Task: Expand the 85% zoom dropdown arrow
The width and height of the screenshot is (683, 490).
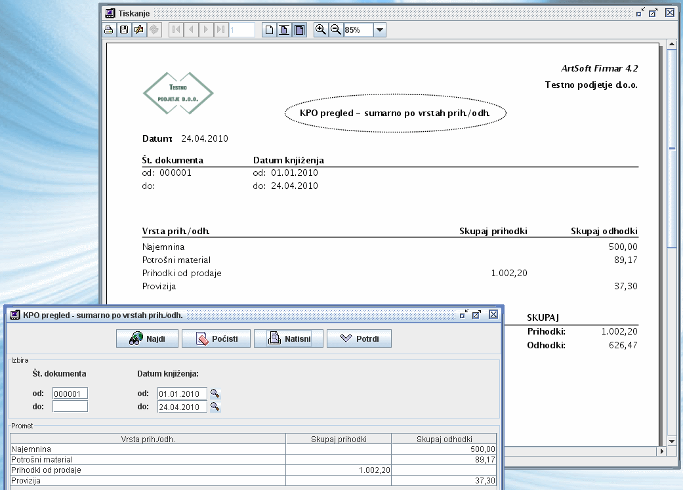Action: [x=379, y=30]
